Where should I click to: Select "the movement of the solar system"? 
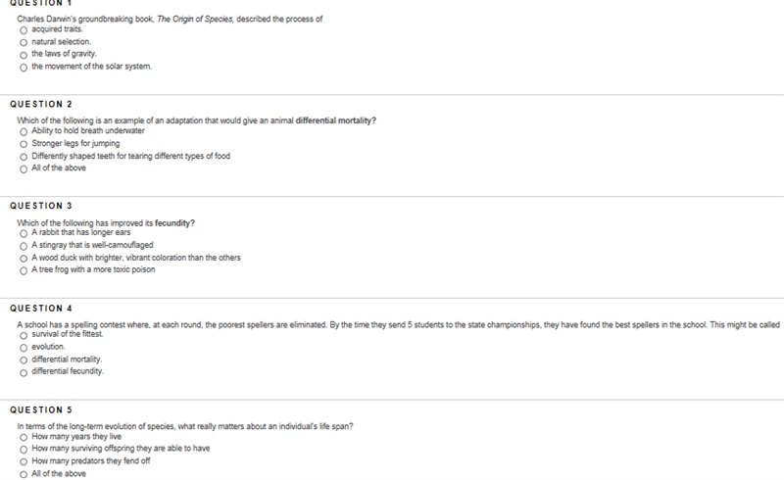(x=24, y=68)
